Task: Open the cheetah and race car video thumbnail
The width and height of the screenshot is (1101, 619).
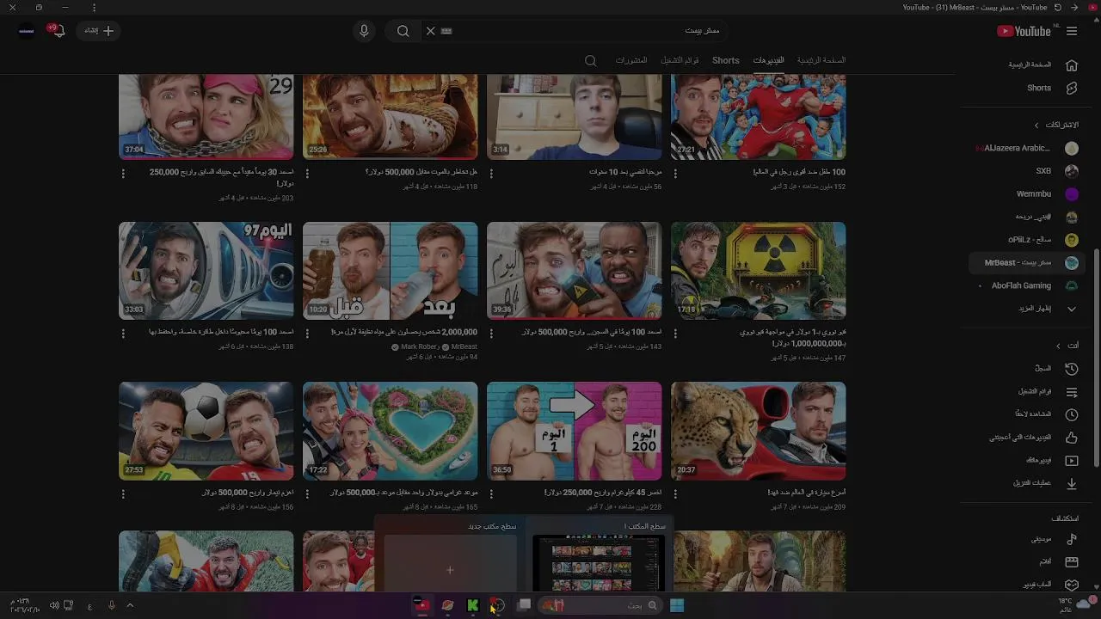Action: coord(758,431)
